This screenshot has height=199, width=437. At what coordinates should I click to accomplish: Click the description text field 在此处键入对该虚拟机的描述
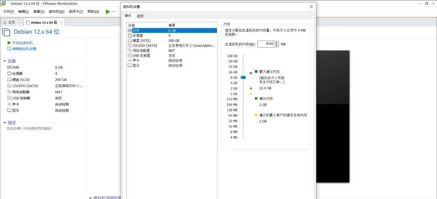click(30, 129)
